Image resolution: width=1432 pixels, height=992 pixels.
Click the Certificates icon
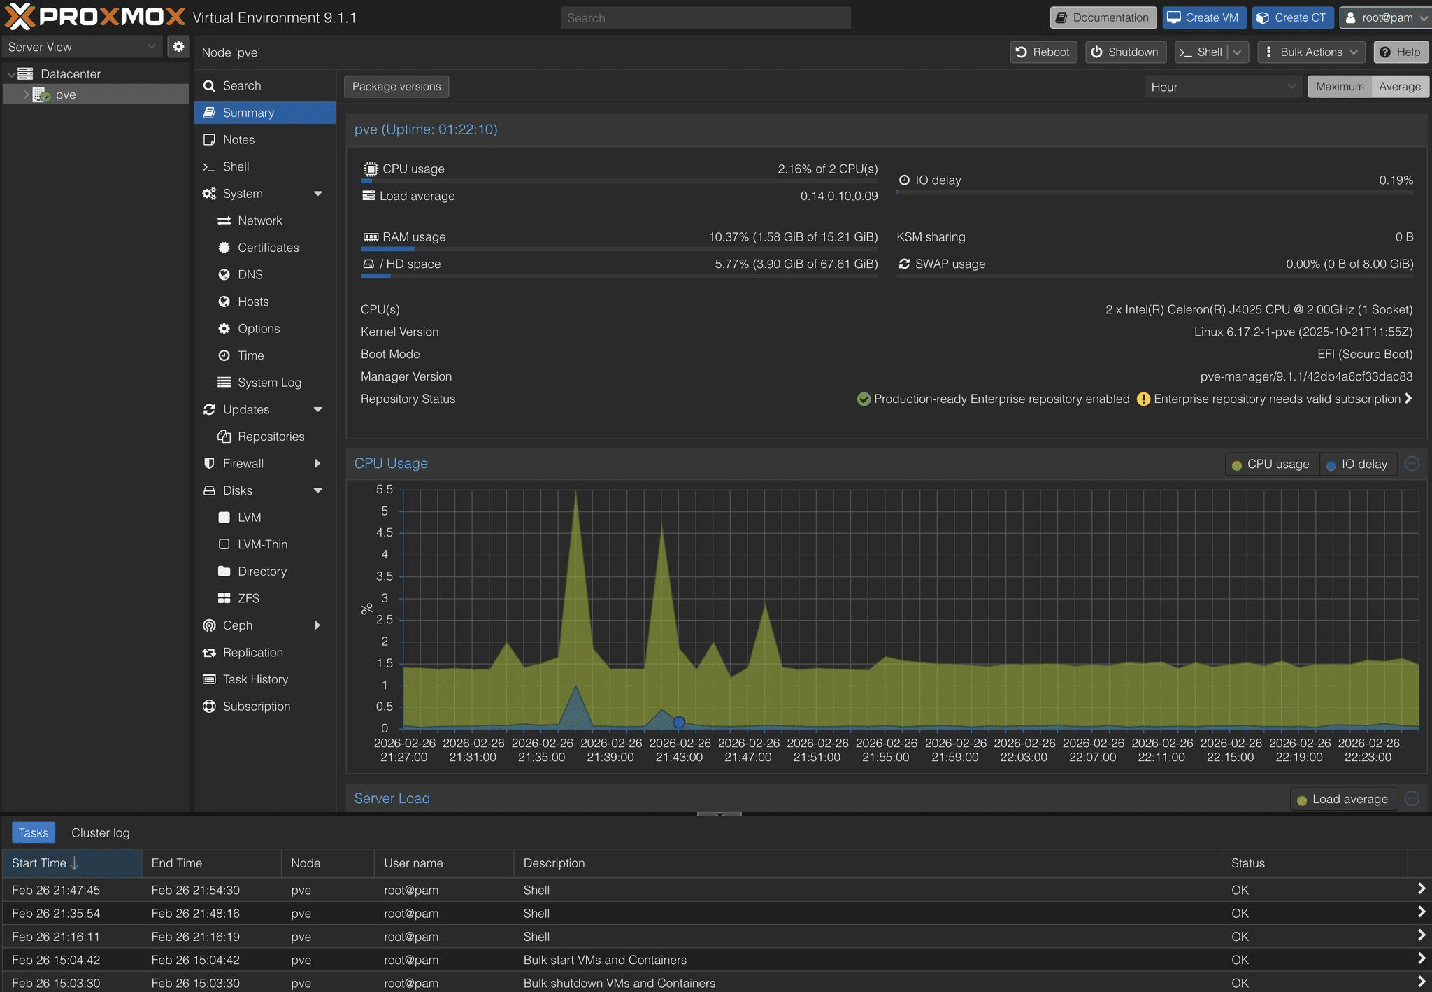[x=224, y=248]
